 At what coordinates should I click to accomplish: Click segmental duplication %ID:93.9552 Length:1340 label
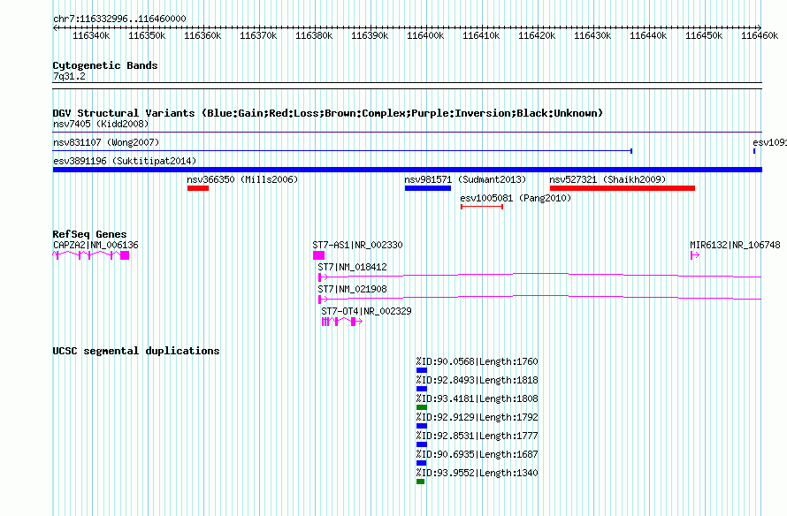(477, 473)
